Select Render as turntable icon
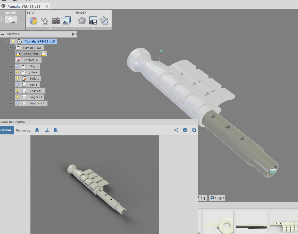Screen dimensions: 298x234 click(37, 130)
